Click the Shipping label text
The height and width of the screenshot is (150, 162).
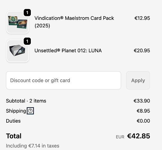(x=16, y=111)
